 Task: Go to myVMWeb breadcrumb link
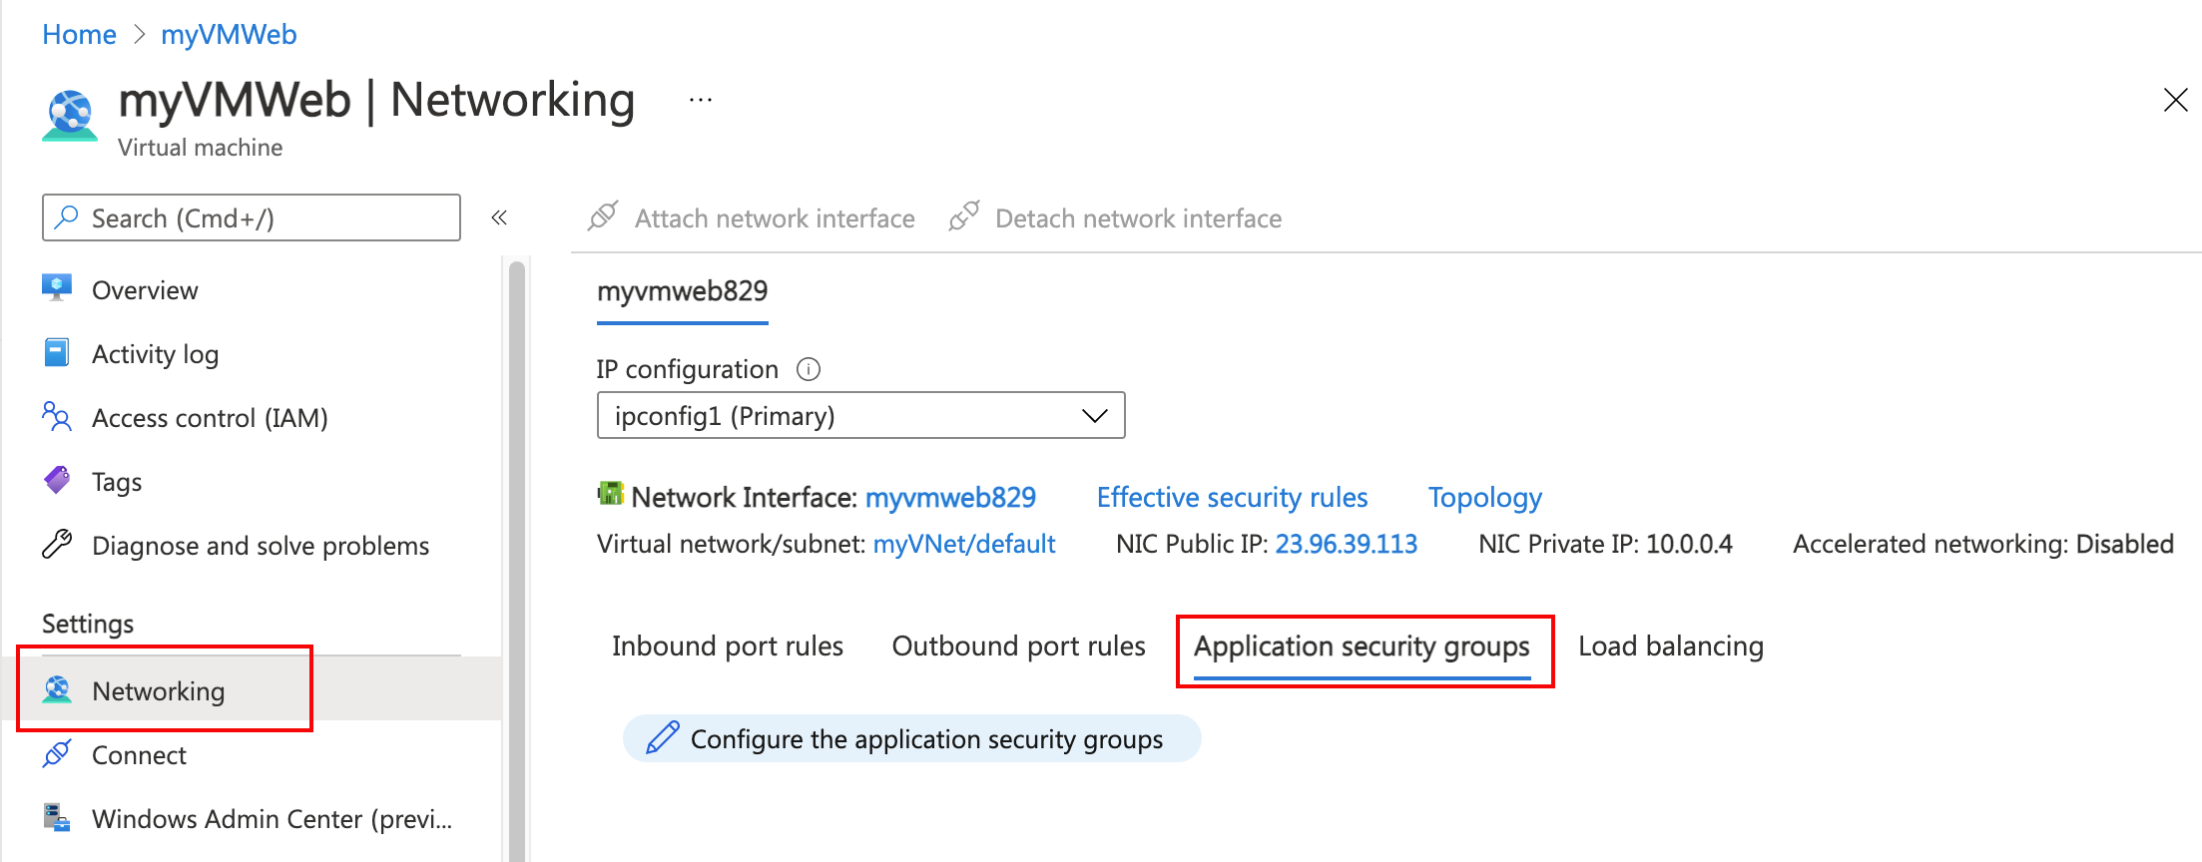(x=229, y=35)
